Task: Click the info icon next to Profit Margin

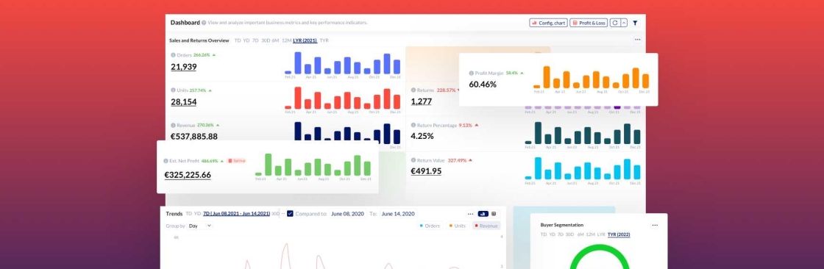Action: 472,73
